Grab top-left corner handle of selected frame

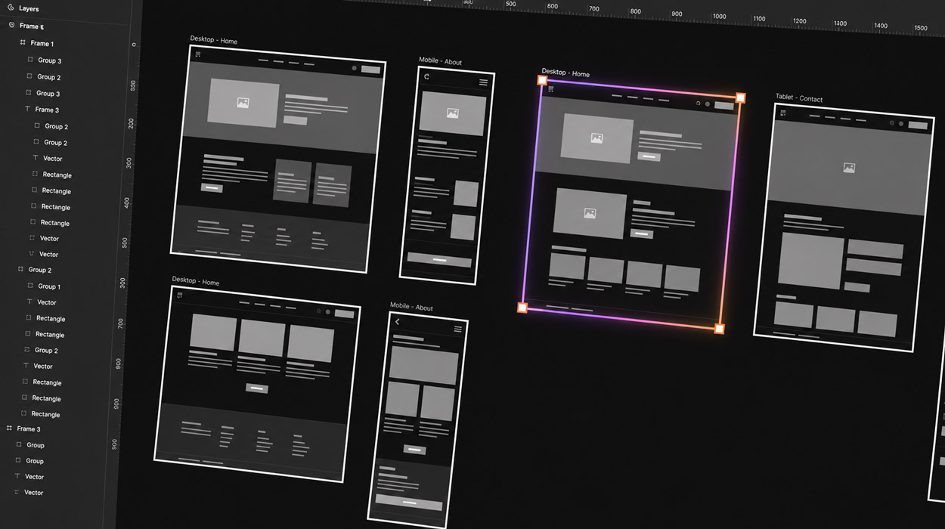click(542, 80)
